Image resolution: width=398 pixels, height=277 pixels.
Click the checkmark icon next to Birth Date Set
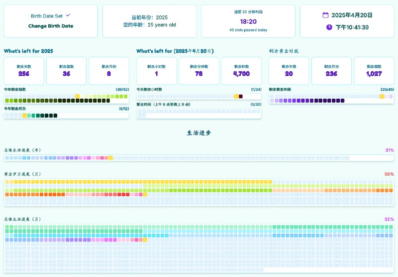click(x=68, y=15)
